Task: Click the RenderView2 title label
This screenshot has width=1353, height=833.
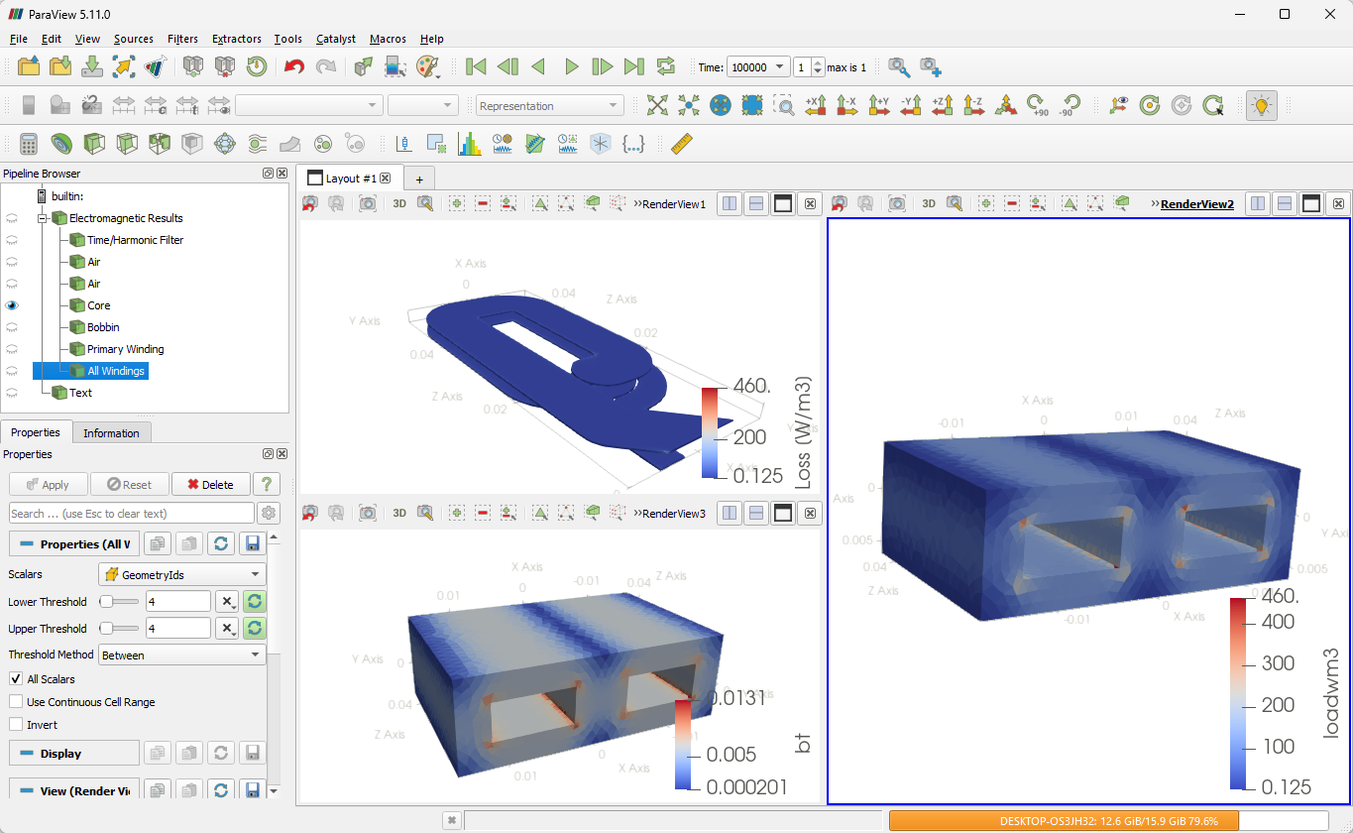Action: pos(1197,203)
